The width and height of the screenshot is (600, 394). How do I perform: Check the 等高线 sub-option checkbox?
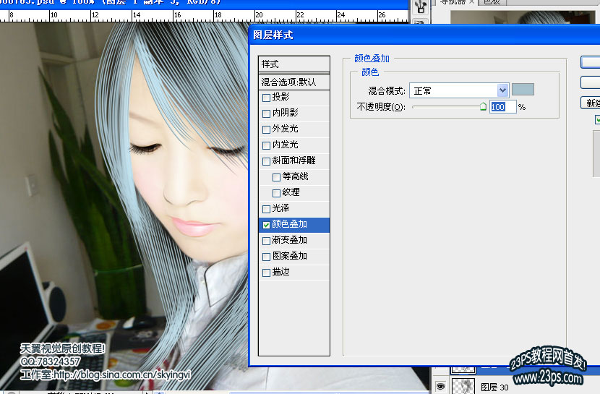pyautogui.click(x=276, y=178)
